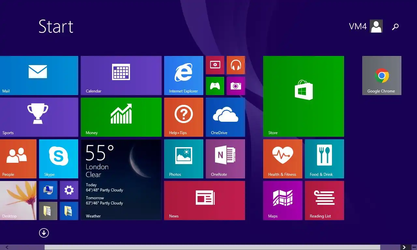Open the green Games controller tile
This screenshot has height=250, width=417.
215,86
